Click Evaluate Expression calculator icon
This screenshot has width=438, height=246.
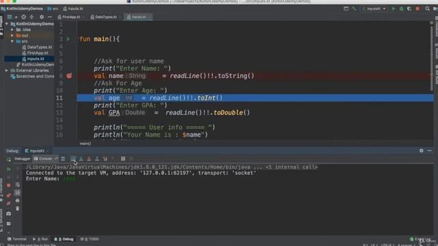click(x=123, y=159)
